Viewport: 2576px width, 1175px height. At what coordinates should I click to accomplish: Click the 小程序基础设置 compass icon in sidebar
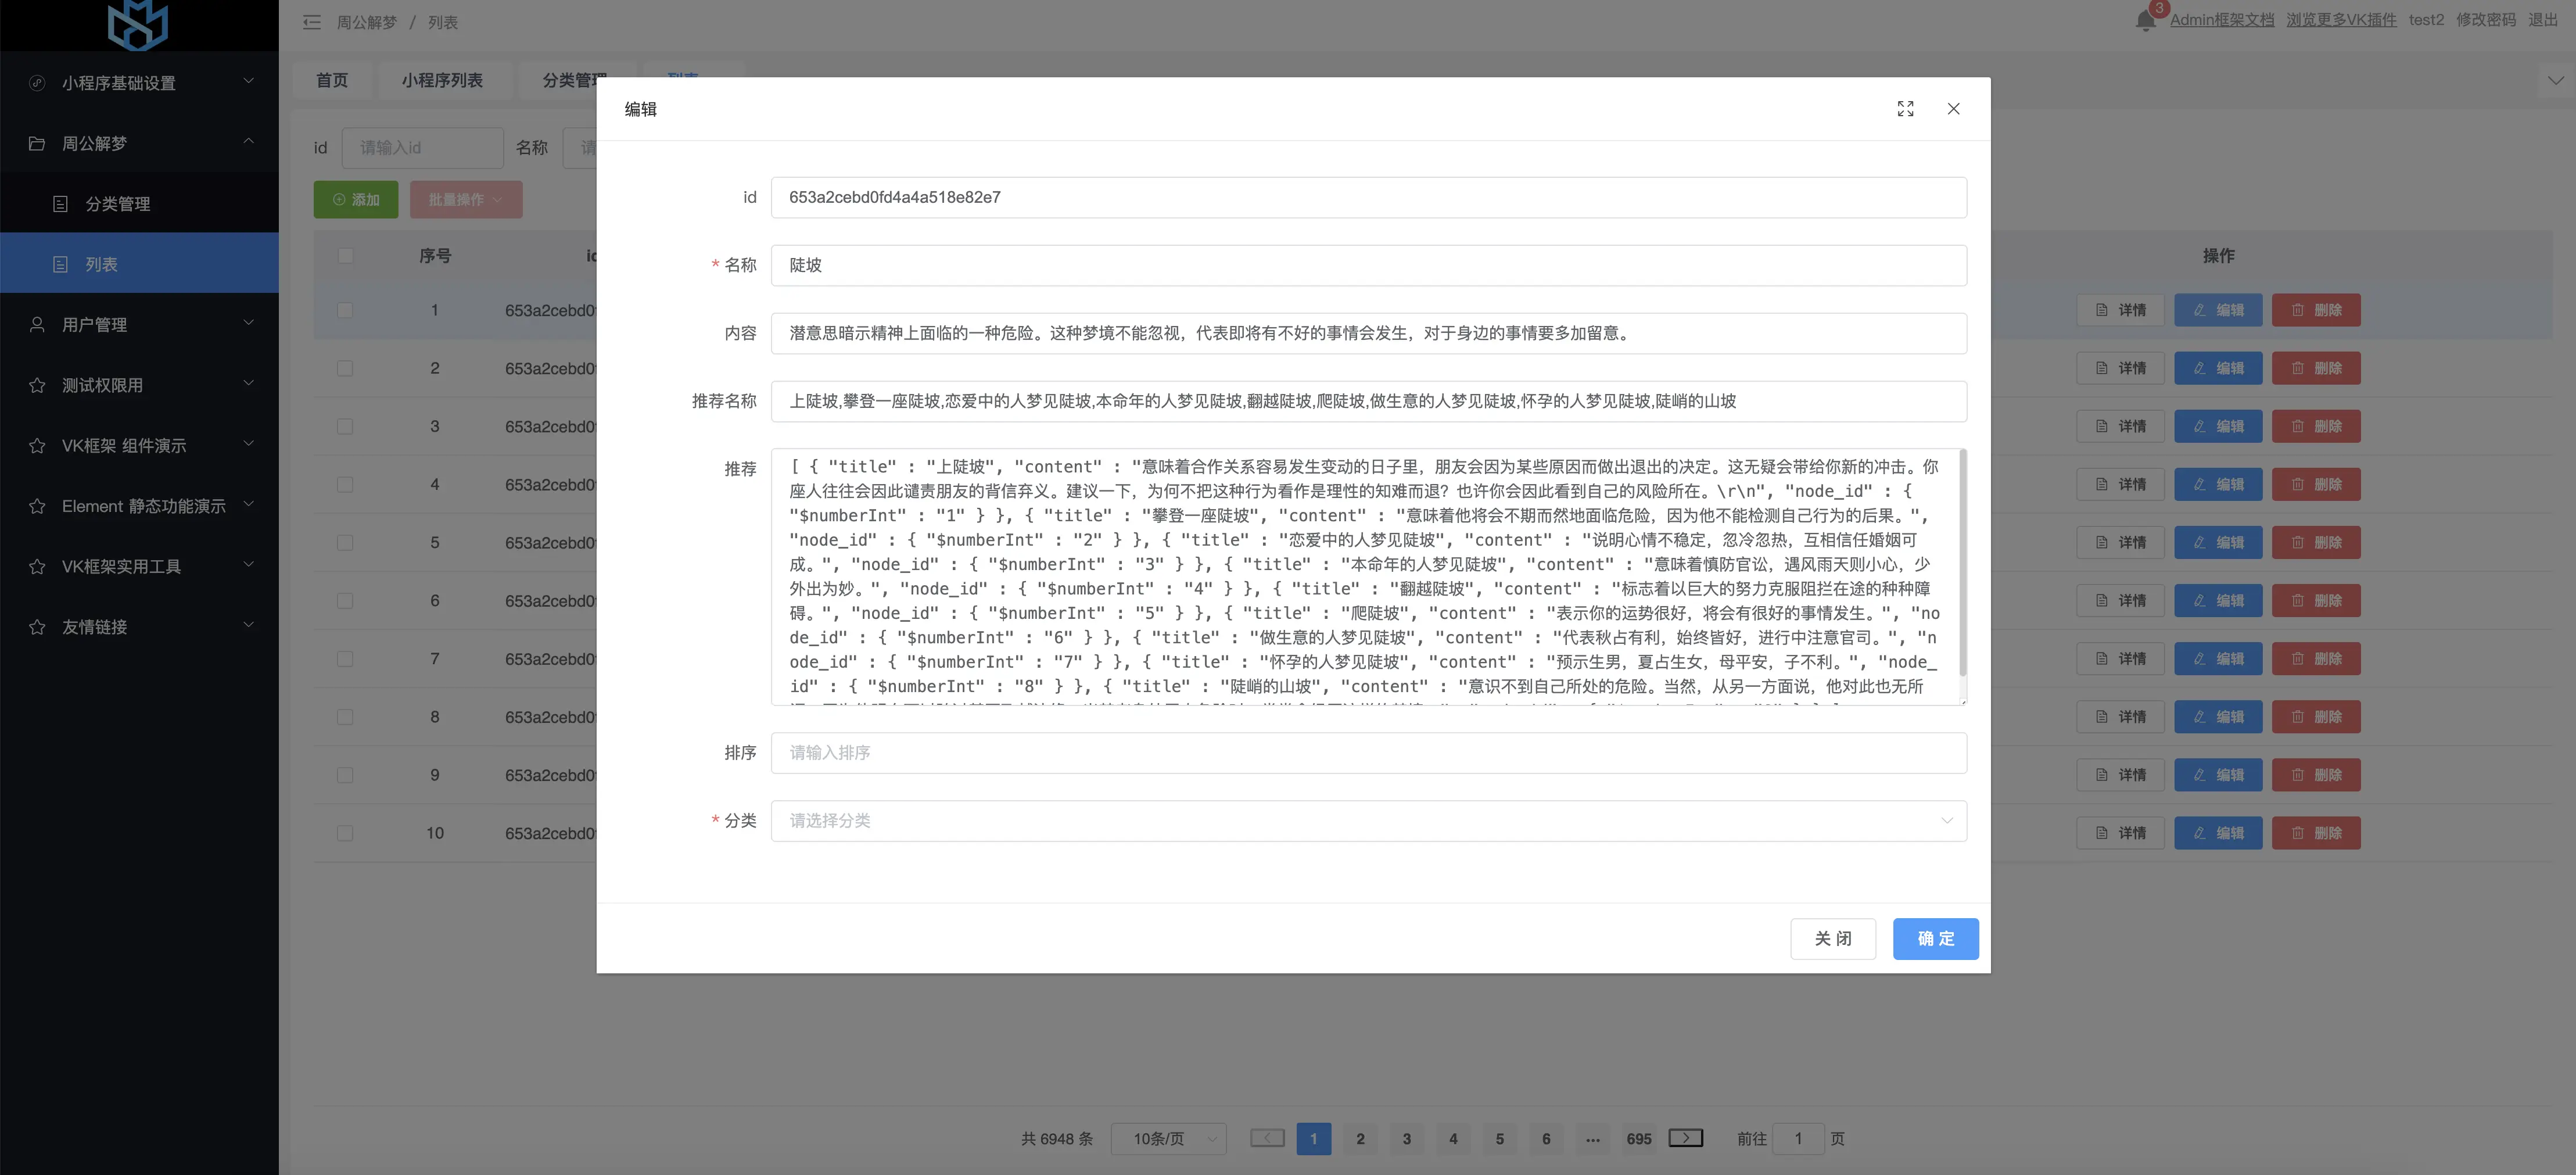click(37, 83)
